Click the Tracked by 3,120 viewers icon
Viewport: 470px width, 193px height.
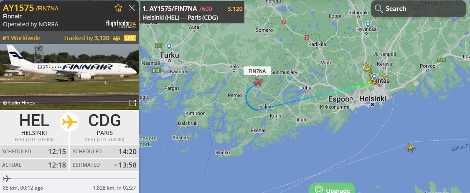coord(116,38)
